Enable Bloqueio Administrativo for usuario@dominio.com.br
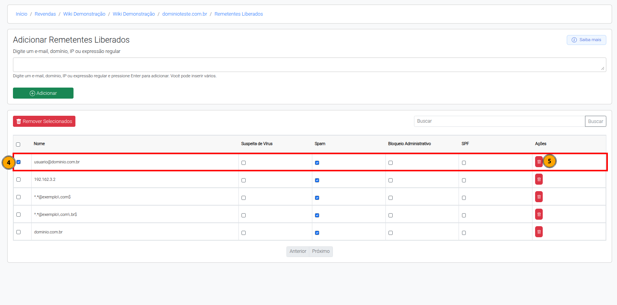 pos(390,163)
